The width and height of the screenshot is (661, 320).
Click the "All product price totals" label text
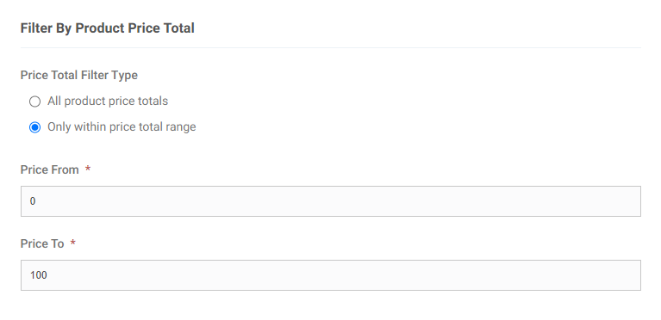pos(108,101)
